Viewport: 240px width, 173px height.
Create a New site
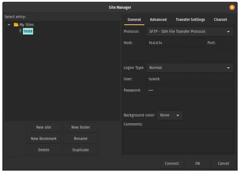pyautogui.click(x=43, y=127)
